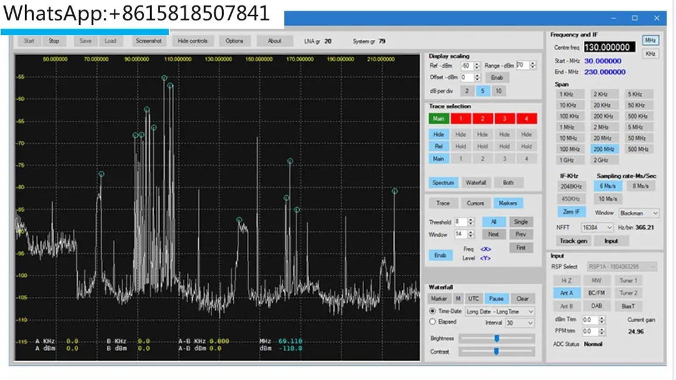This screenshot has height=380, width=676.
Task: Open the About dialog
Action: [x=274, y=40]
